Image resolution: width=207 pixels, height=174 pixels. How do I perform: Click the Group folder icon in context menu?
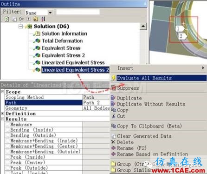click(114, 164)
